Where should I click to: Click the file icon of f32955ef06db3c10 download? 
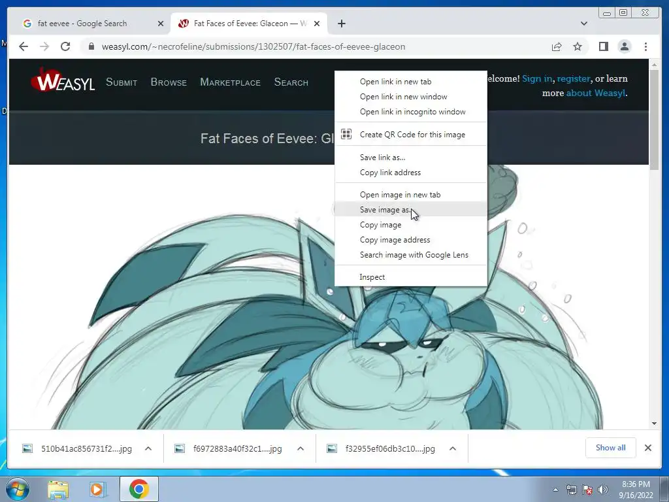331,448
